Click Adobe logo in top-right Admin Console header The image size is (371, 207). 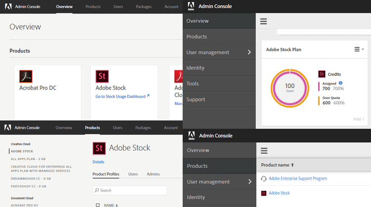(x=191, y=6)
